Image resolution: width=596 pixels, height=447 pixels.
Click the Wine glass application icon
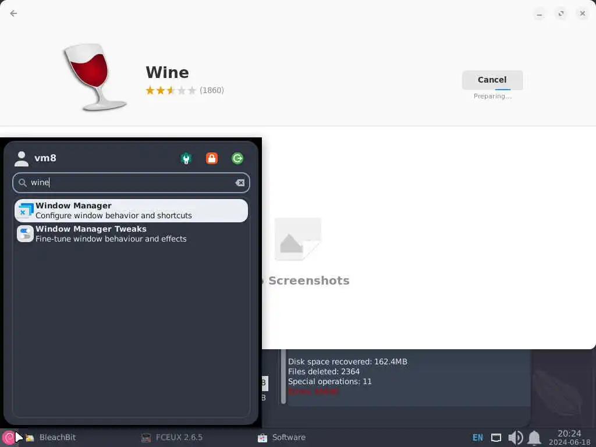click(94, 77)
